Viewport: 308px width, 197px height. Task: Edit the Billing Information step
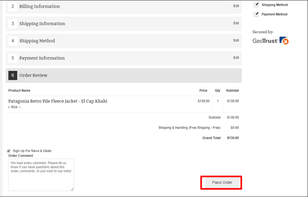236,6
